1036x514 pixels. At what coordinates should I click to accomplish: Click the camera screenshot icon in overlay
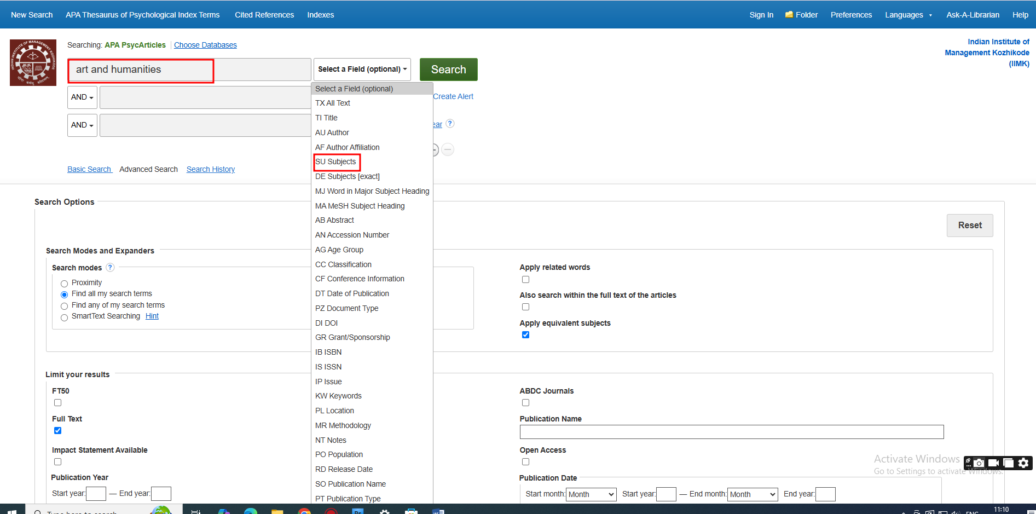979,463
